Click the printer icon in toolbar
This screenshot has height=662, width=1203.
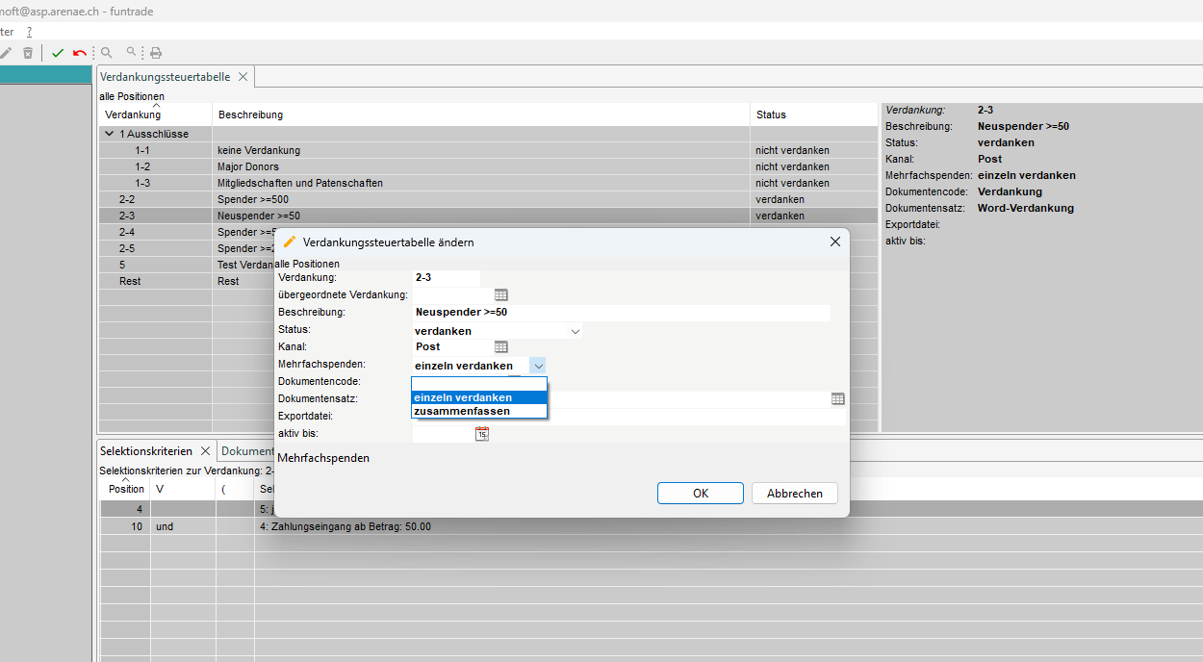(156, 53)
